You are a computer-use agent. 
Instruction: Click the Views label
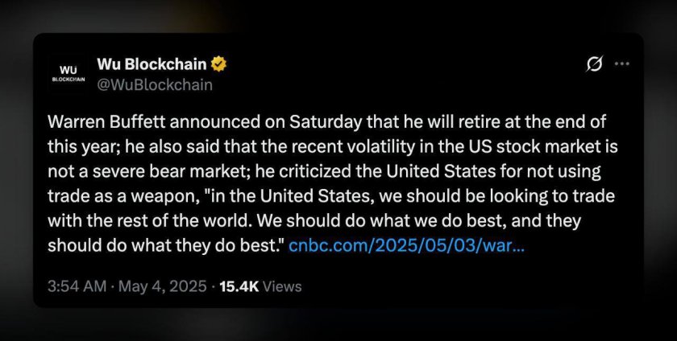(x=282, y=286)
